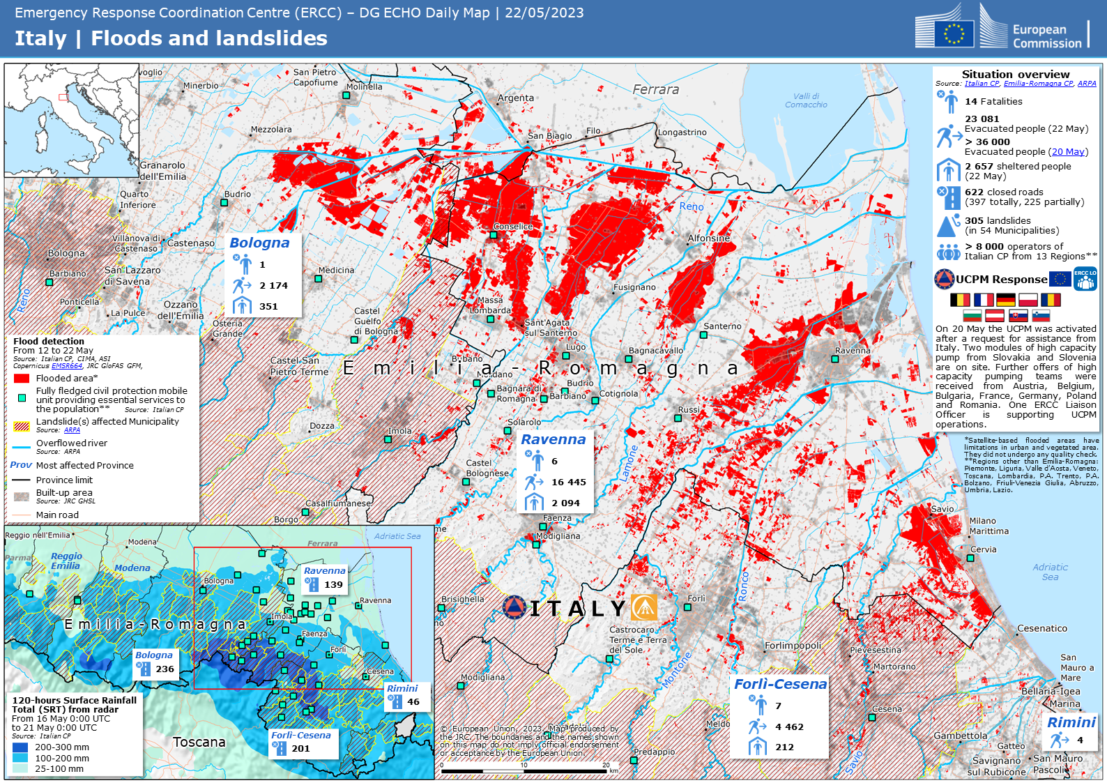Image resolution: width=1107 pixels, height=783 pixels.
Task: Click the fatalities icon in Ravenna box
Action: click(x=534, y=460)
